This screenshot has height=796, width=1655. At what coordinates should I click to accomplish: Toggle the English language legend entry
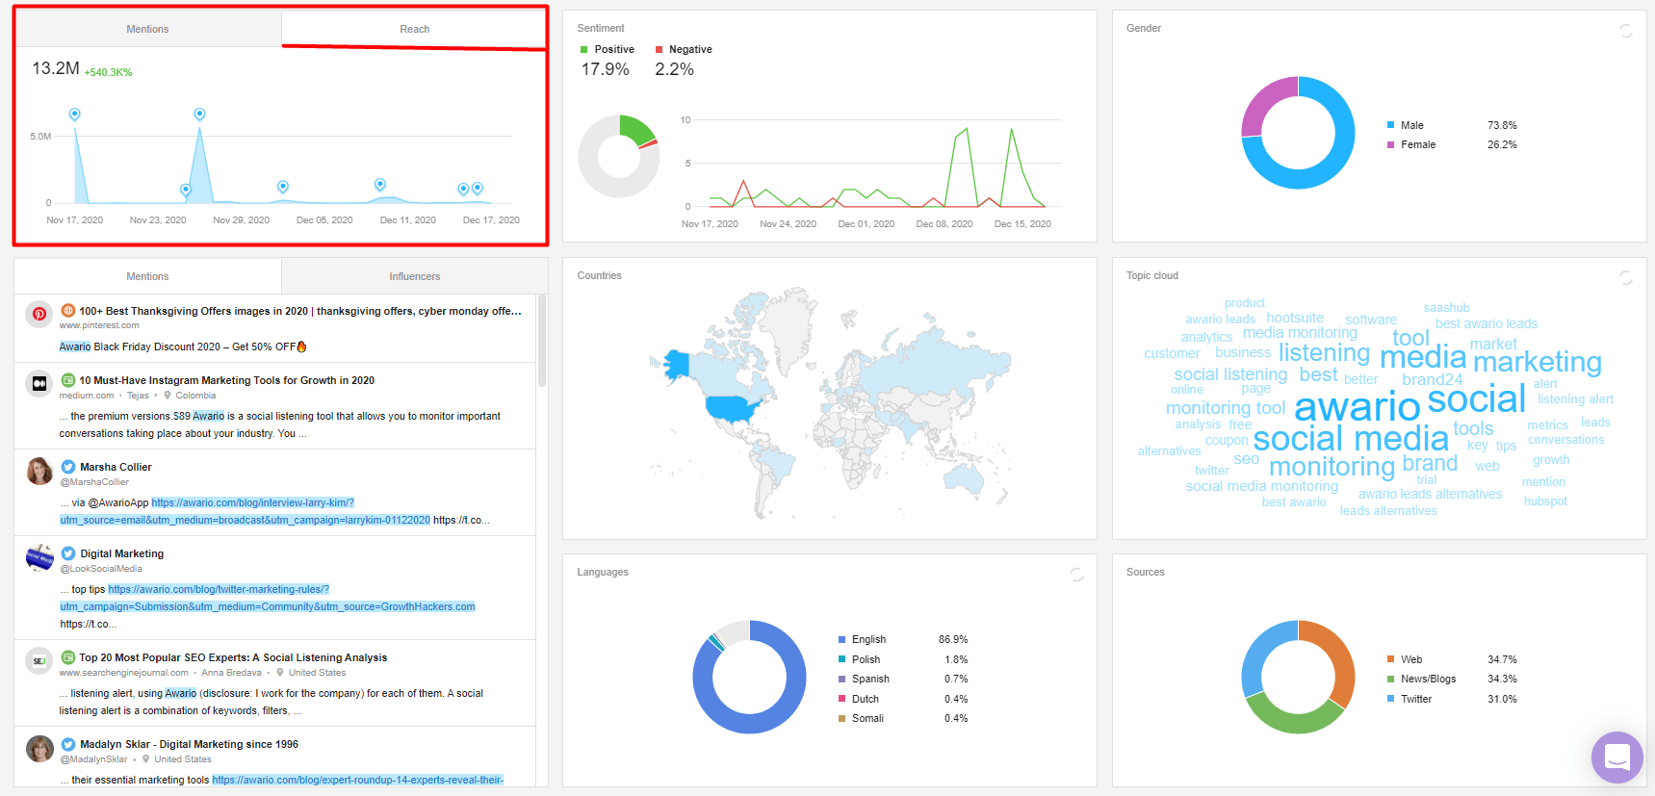tap(862, 639)
